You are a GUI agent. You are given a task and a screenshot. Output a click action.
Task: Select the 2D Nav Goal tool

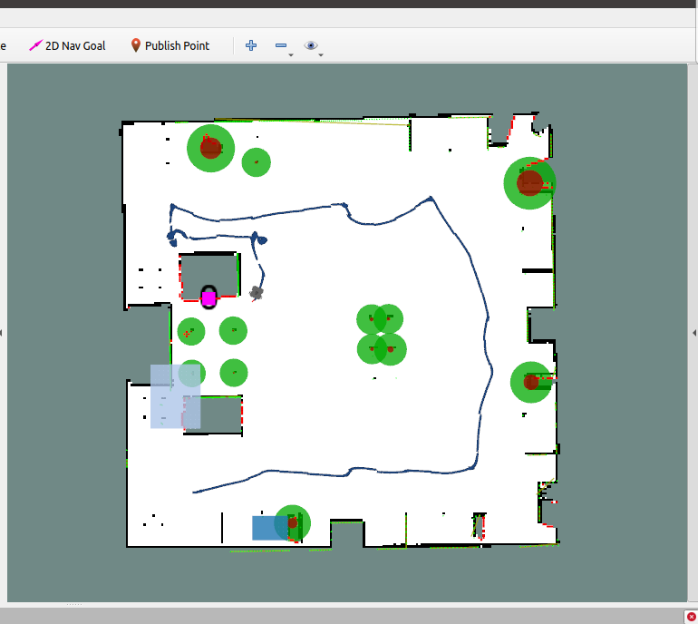pos(67,45)
